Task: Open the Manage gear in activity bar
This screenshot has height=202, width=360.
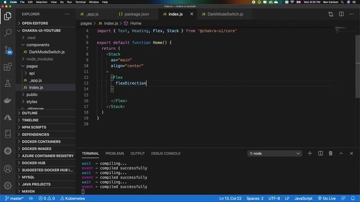Action: point(8,185)
